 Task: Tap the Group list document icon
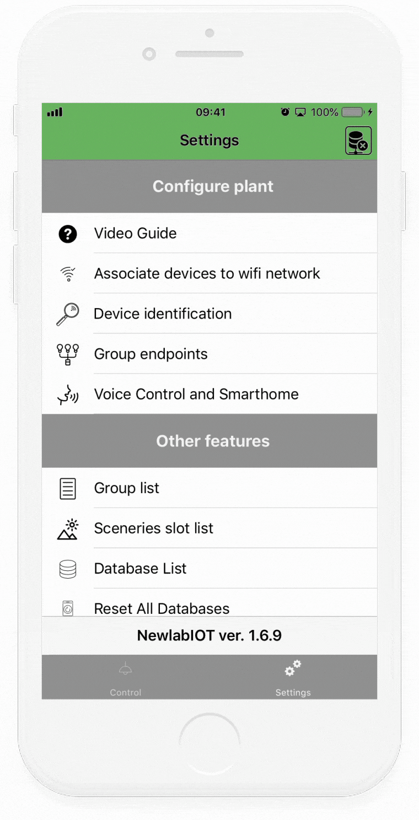(68, 488)
